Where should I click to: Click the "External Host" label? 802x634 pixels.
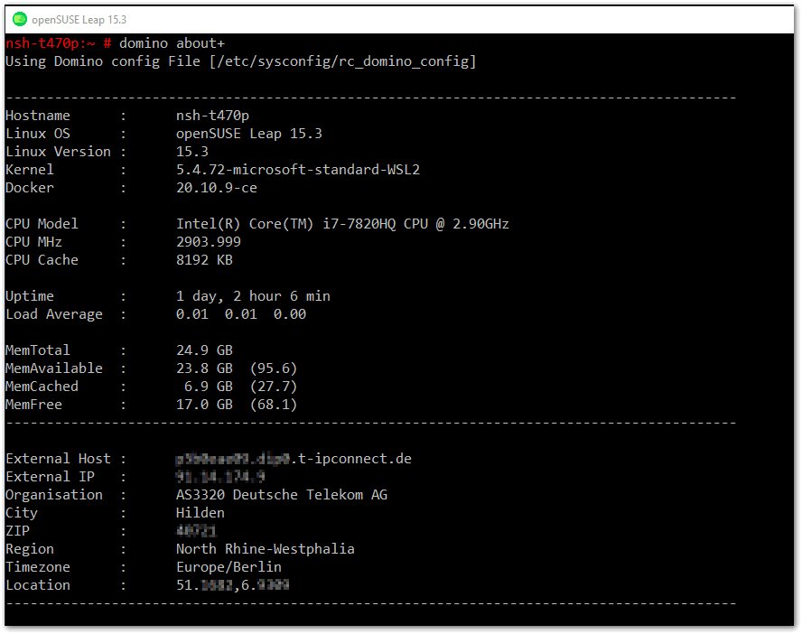tap(58, 459)
